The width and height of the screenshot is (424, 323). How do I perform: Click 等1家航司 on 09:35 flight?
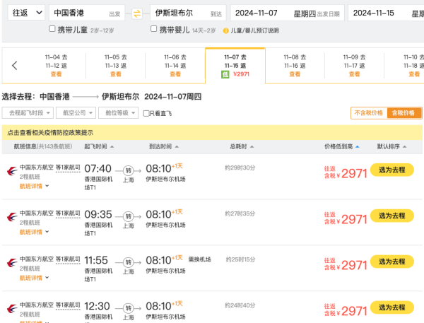click(x=68, y=213)
